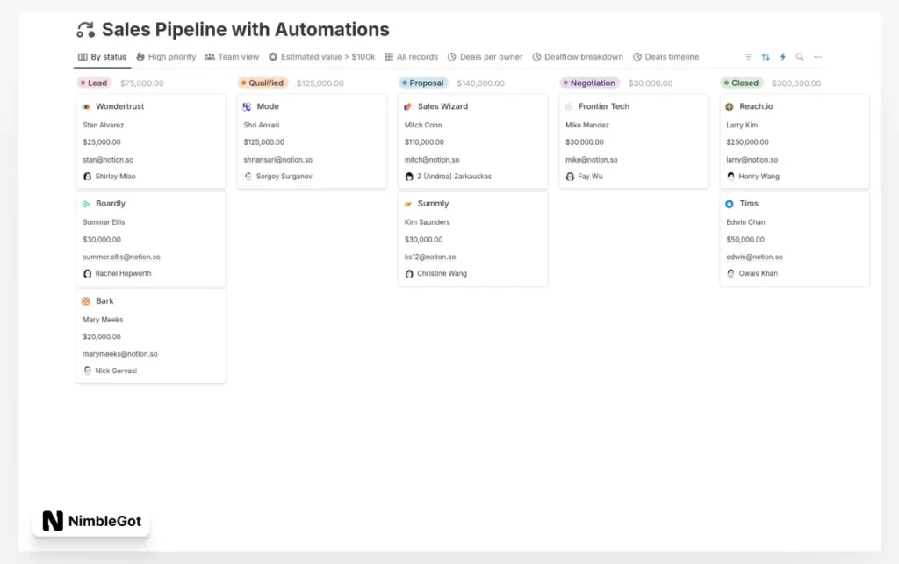Image resolution: width=899 pixels, height=564 pixels.
Task: Open the Bark deal card title
Action: pyautogui.click(x=105, y=301)
